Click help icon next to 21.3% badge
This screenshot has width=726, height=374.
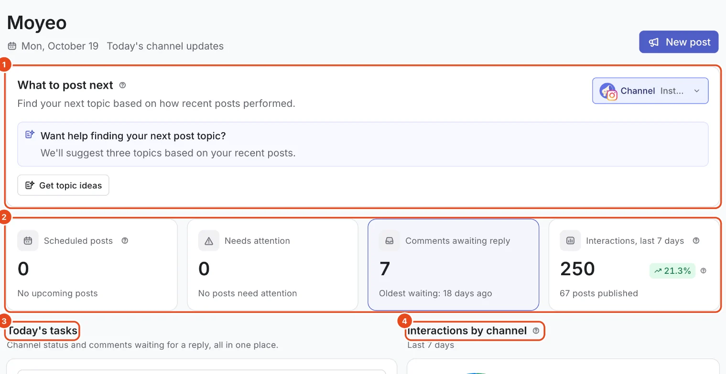point(704,271)
